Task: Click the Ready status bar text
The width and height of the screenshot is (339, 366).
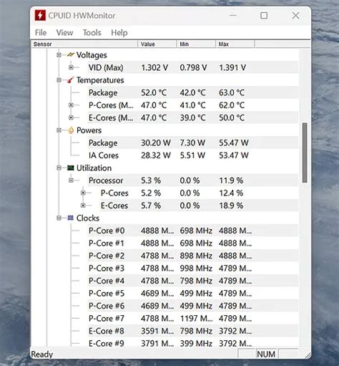Action: tap(42, 355)
